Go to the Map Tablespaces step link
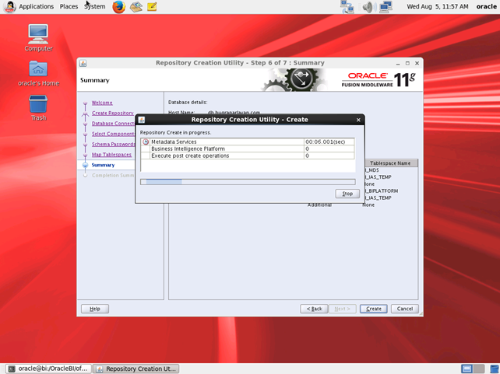500x374 pixels. click(111, 155)
